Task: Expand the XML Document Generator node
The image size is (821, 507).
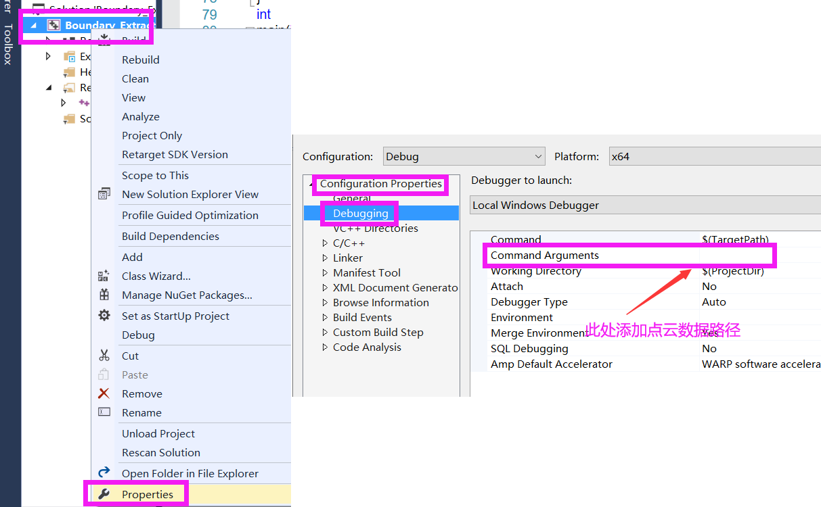Action: (325, 288)
